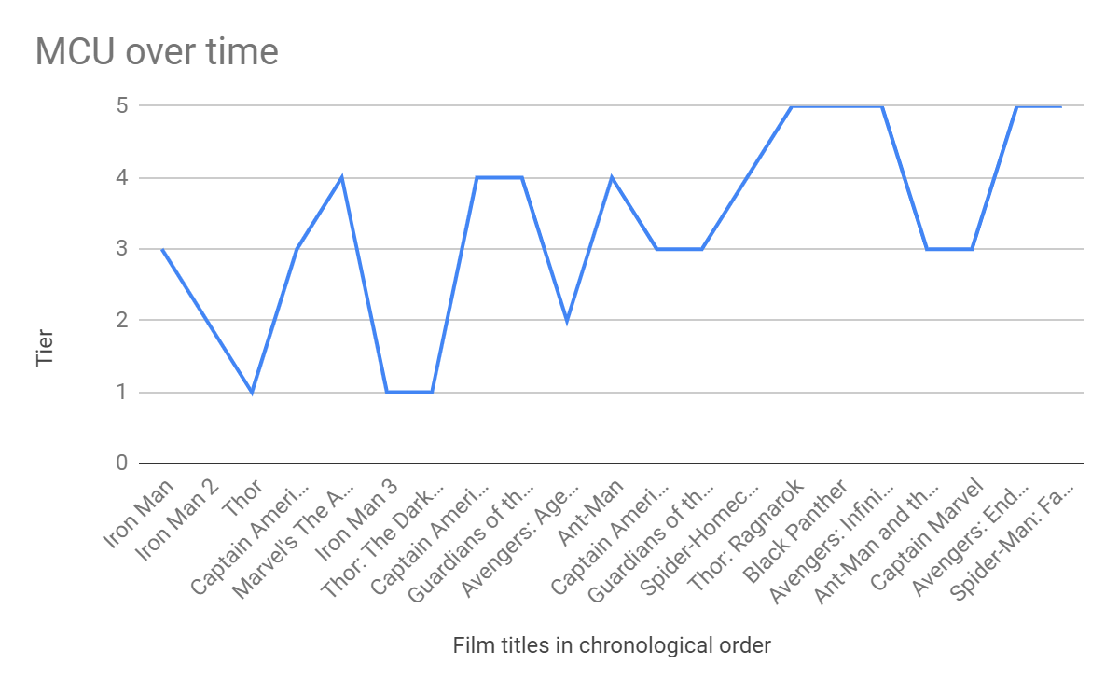
Task: Select the tier 3 y-axis tick label
Action: click(120, 249)
